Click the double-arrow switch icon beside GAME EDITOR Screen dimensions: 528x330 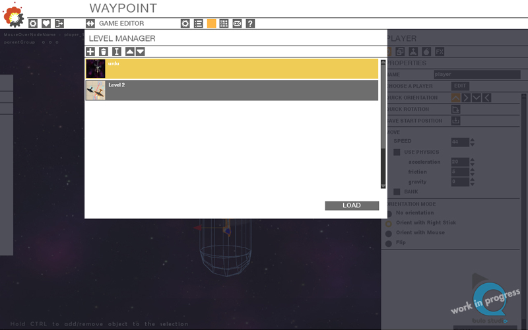(90, 24)
